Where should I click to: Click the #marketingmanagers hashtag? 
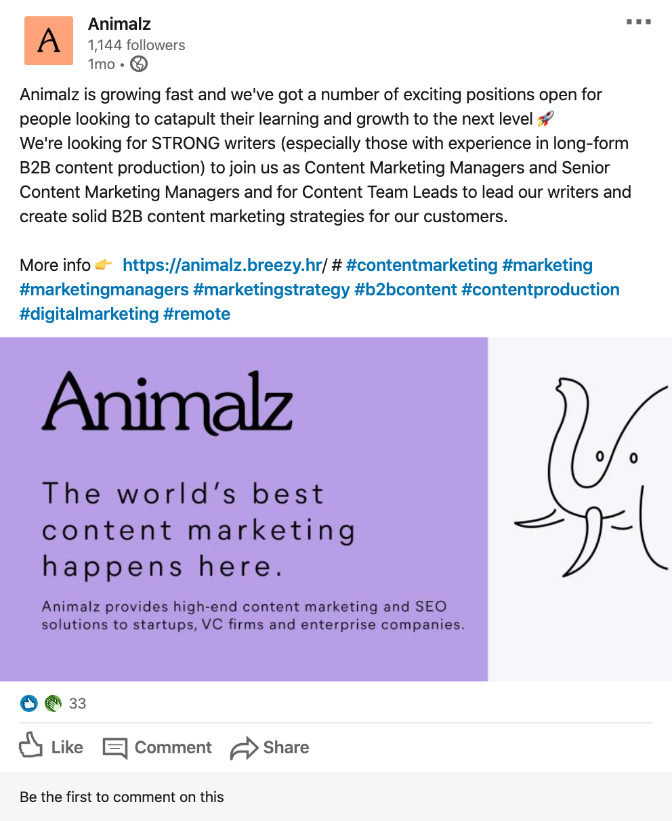click(x=104, y=289)
